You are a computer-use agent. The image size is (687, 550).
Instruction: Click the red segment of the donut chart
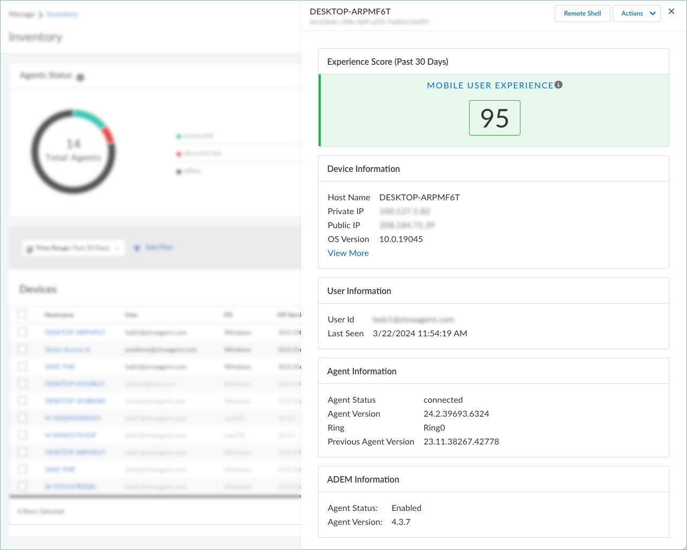point(109,135)
